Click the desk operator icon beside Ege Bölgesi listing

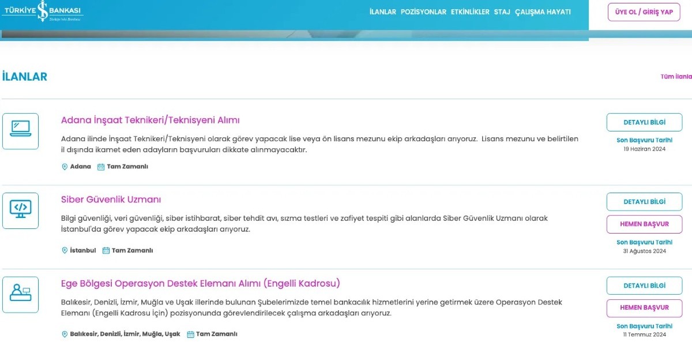21,294
